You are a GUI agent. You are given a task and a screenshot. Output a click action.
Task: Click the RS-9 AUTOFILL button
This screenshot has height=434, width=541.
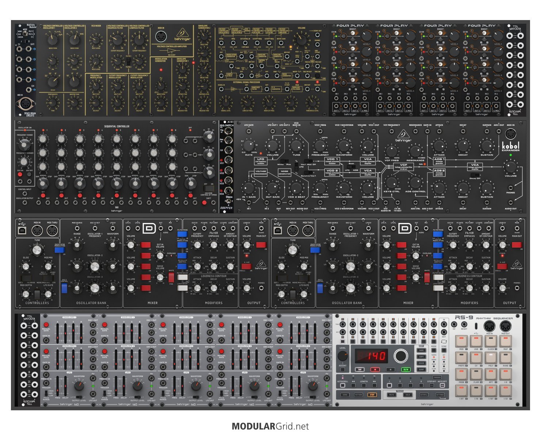pos(424,395)
